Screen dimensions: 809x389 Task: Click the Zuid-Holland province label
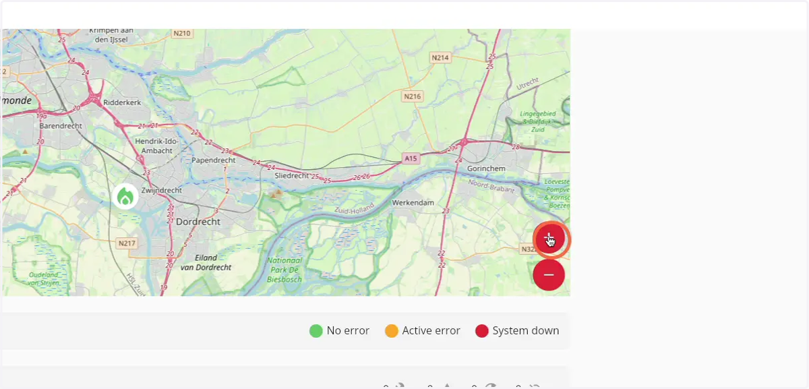[x=353, y=208]
